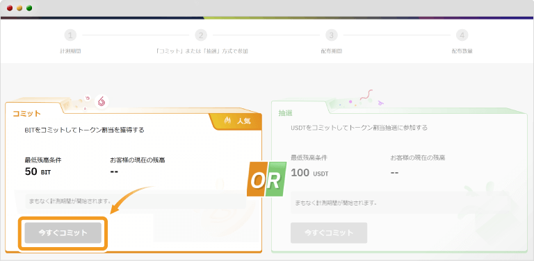The height and width of the screenshot is (261, 534).
Task: Click the 配布数量 step label
Action: pyautogui.click(x=462, y=51)
